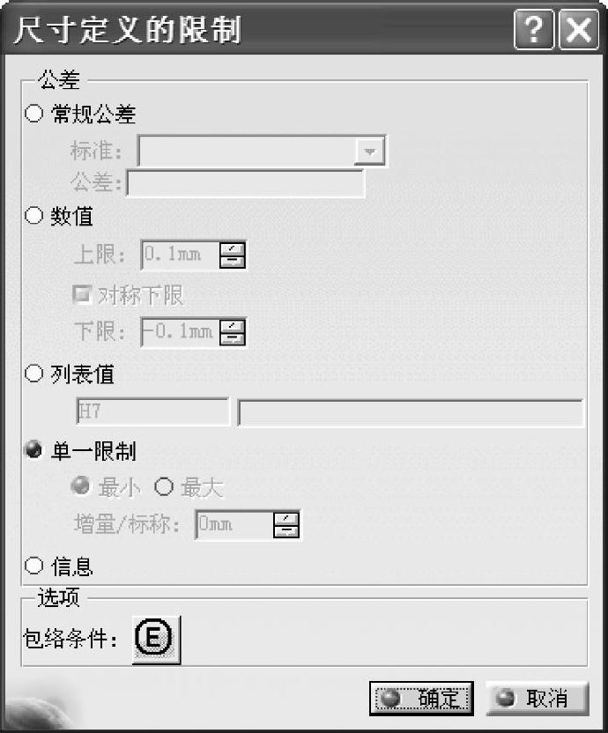Click the 增量/标称 spinner arrows
608x733 pixels.
(x=286, y=525)
